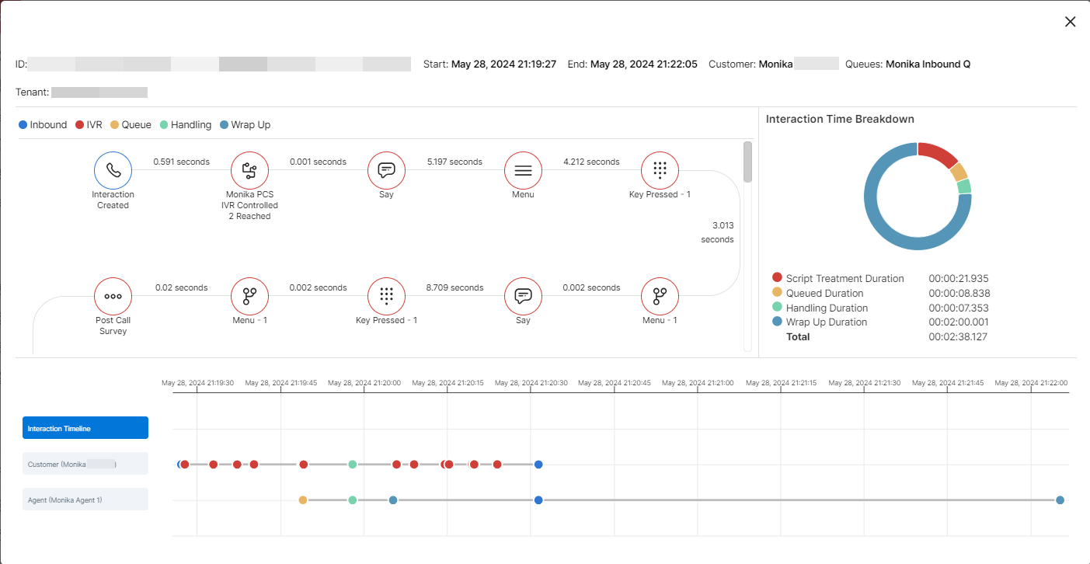Click the Interaction Created phone icon
1090x564 pixels.
(113, 170)
